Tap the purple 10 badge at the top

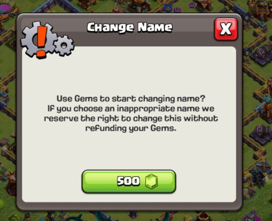click(192, 6)
